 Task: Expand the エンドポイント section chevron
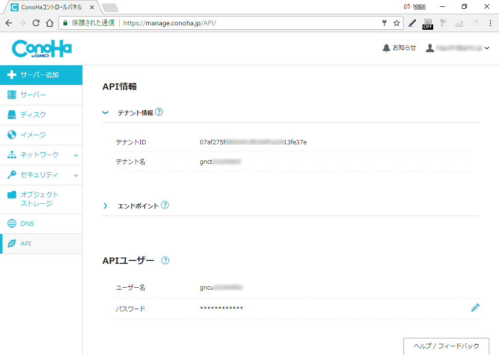tap(105, 206)
